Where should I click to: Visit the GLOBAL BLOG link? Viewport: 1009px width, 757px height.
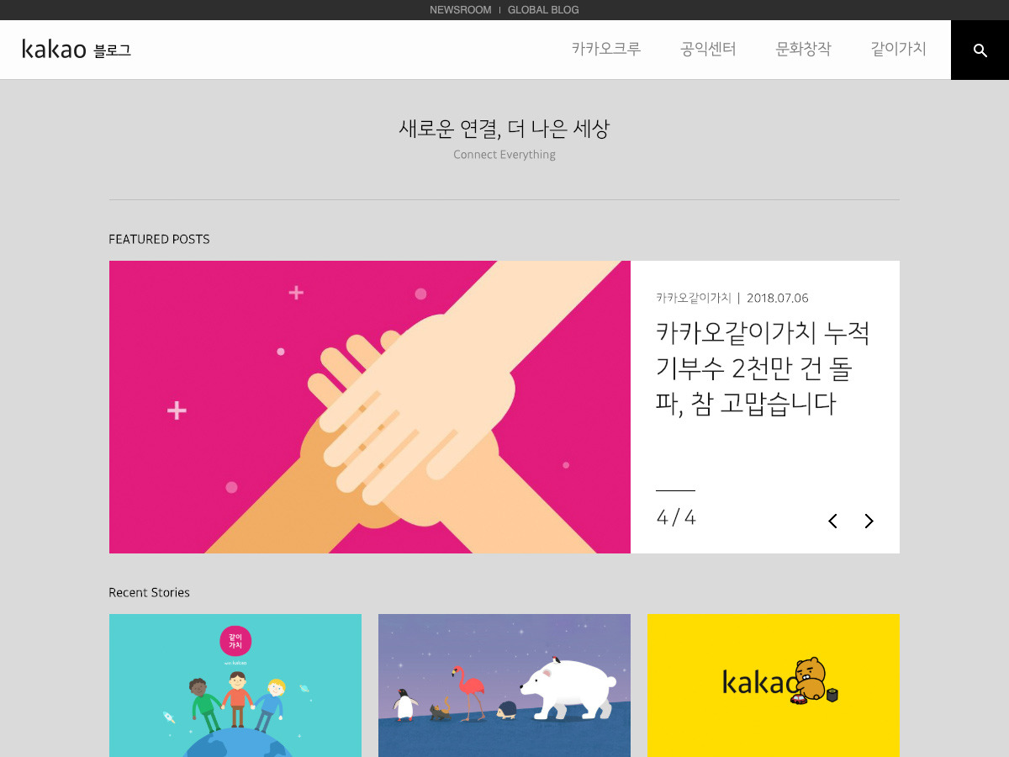(x=543, y=10)
